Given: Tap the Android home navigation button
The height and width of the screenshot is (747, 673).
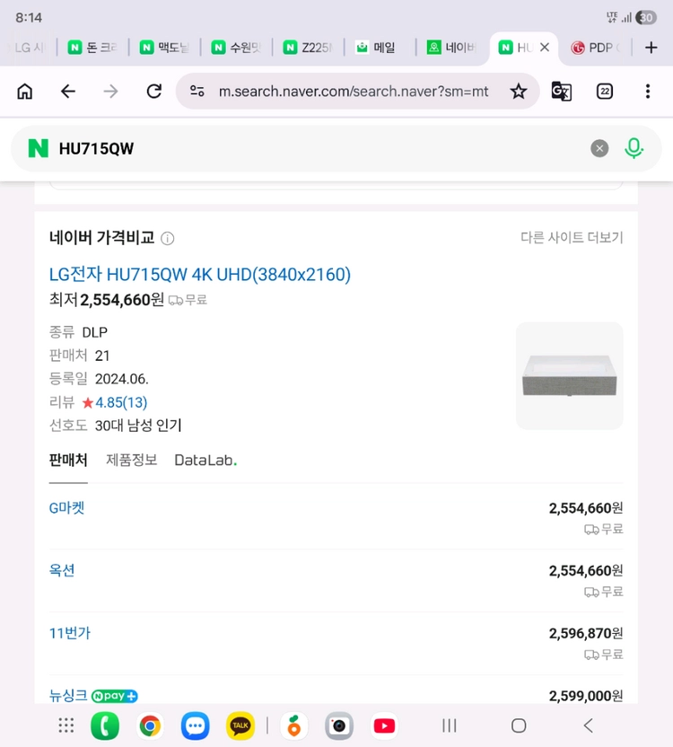Looking at the screenshot, I should (x=519, y=725).
